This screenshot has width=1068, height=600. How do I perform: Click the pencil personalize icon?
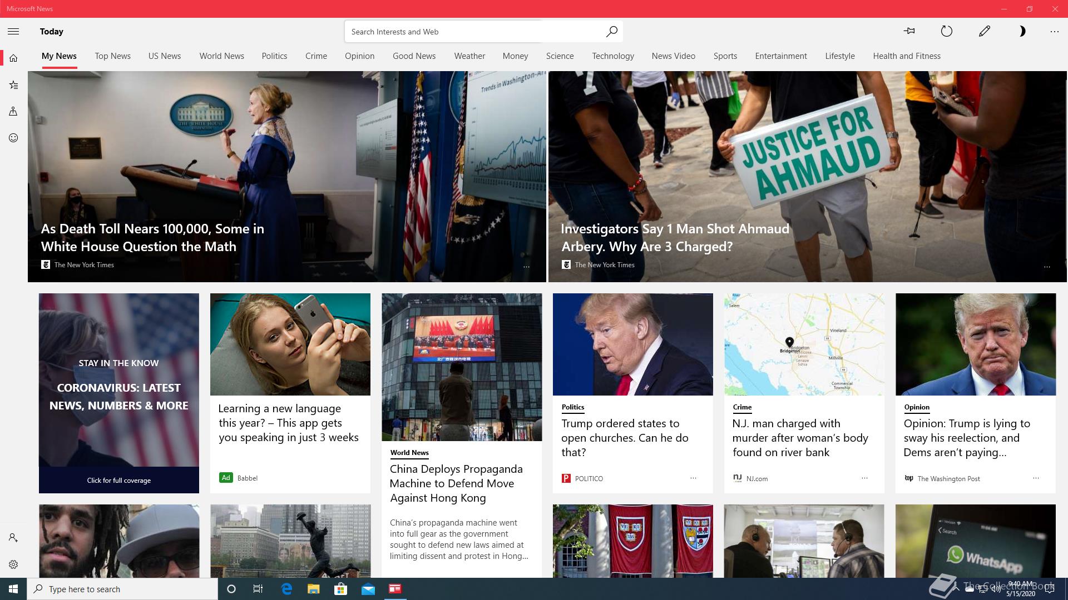[x=984, y=32]
